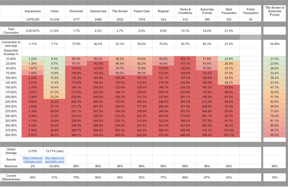Click the 54 Finish Transaction count cell

251,19
